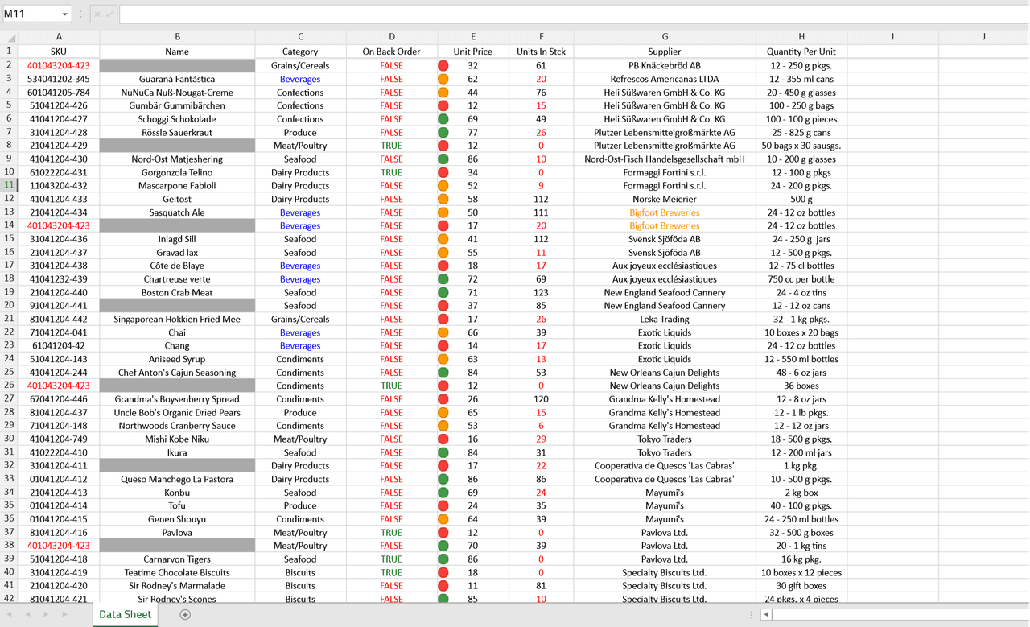This screenshot has width=1030, height=627.
Task: Select the NuNuCa Nuß-Nougat-Creme cell
Action: 177,93
